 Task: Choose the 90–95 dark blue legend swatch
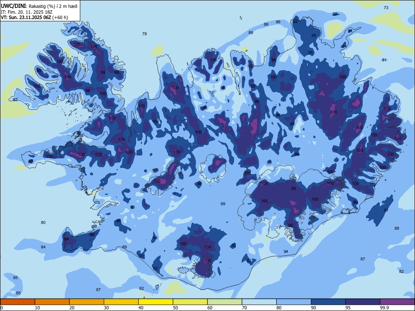(328, 302)
